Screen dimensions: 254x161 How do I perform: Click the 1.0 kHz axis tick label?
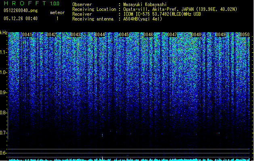3,72
